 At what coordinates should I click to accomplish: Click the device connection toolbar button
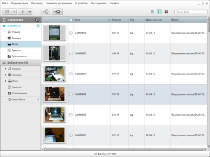[7, 12]
